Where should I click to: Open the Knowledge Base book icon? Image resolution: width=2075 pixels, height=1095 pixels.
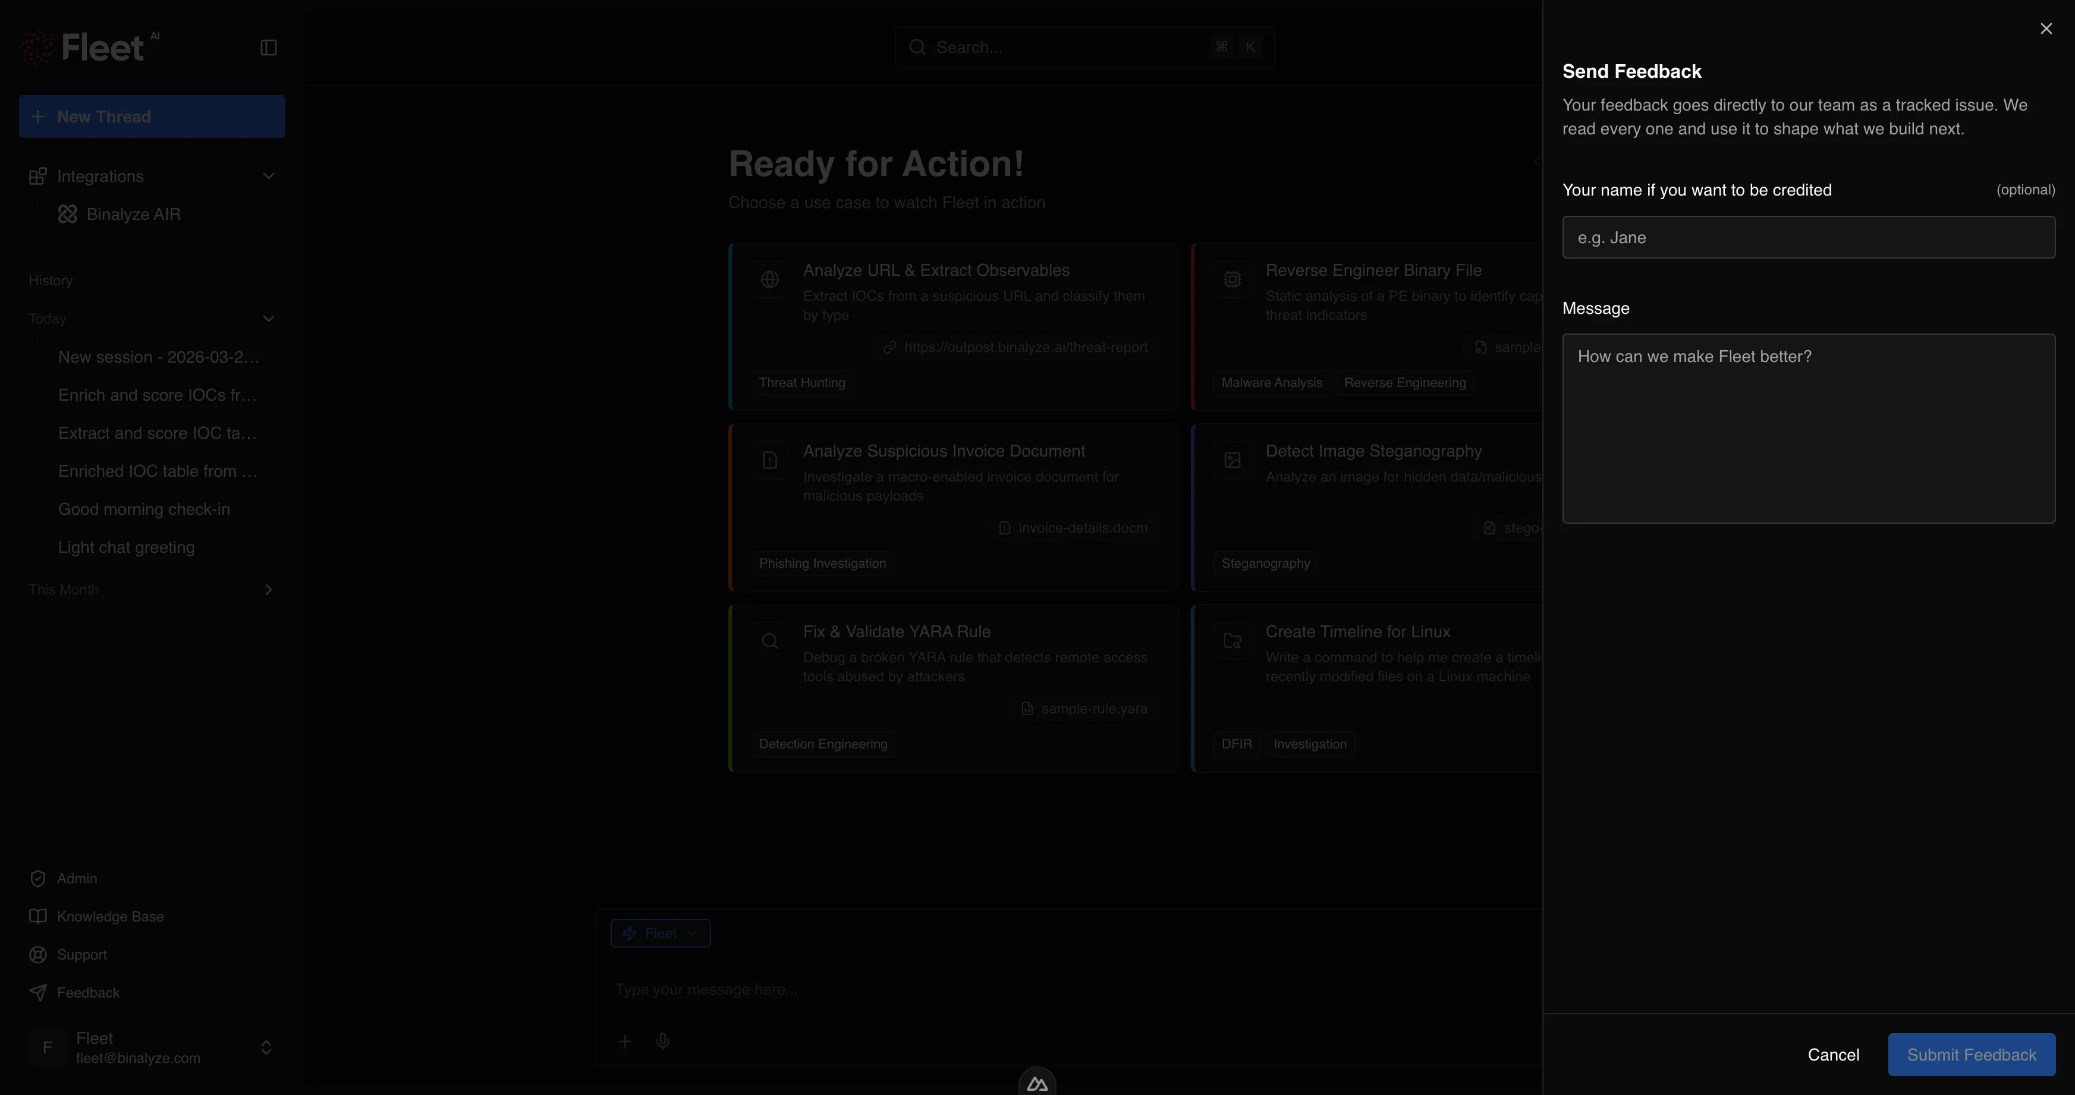(38, 916)
